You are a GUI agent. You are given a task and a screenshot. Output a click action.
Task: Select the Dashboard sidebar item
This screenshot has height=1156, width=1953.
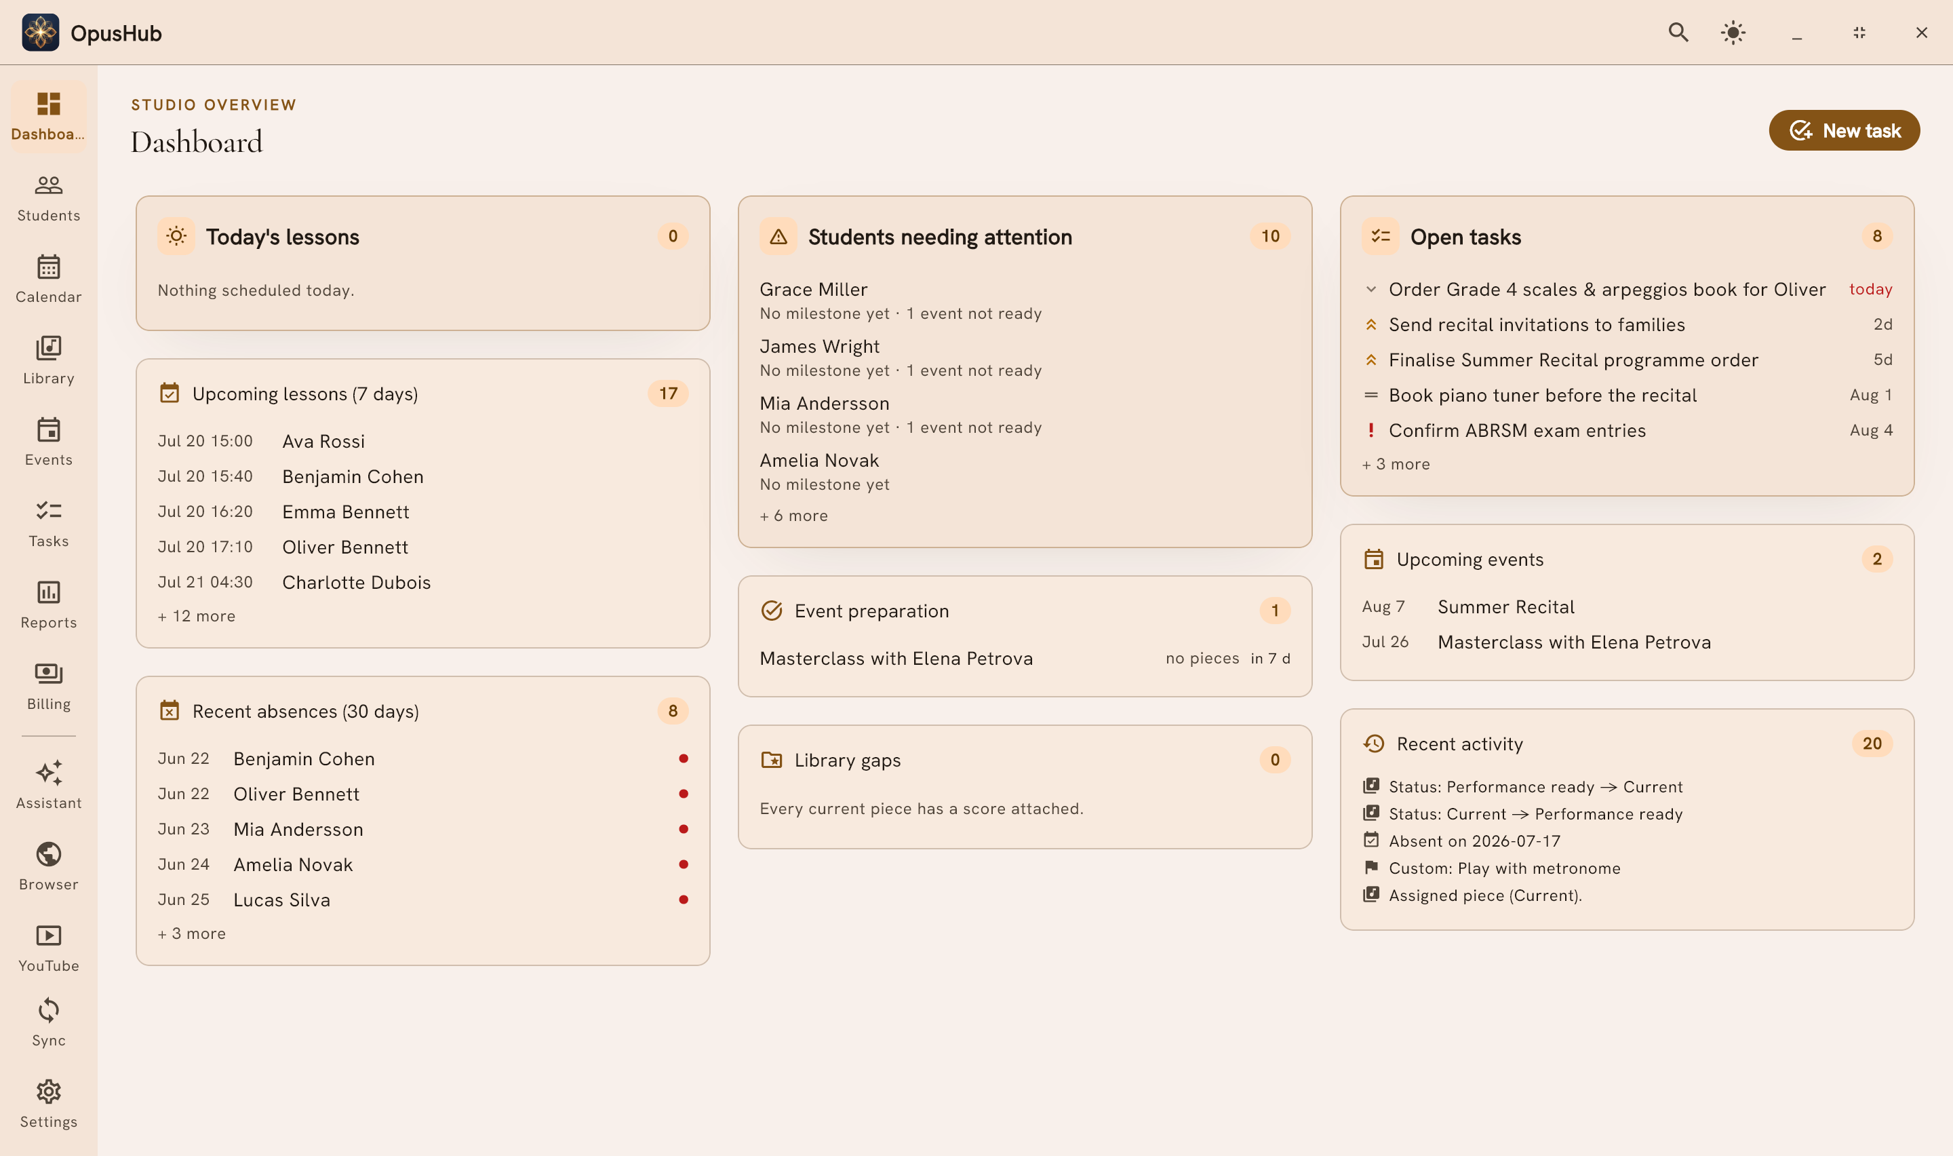[48, 117]
